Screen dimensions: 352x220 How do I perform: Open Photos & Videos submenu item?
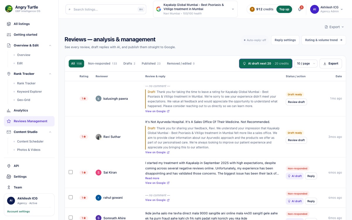(29, 150)
